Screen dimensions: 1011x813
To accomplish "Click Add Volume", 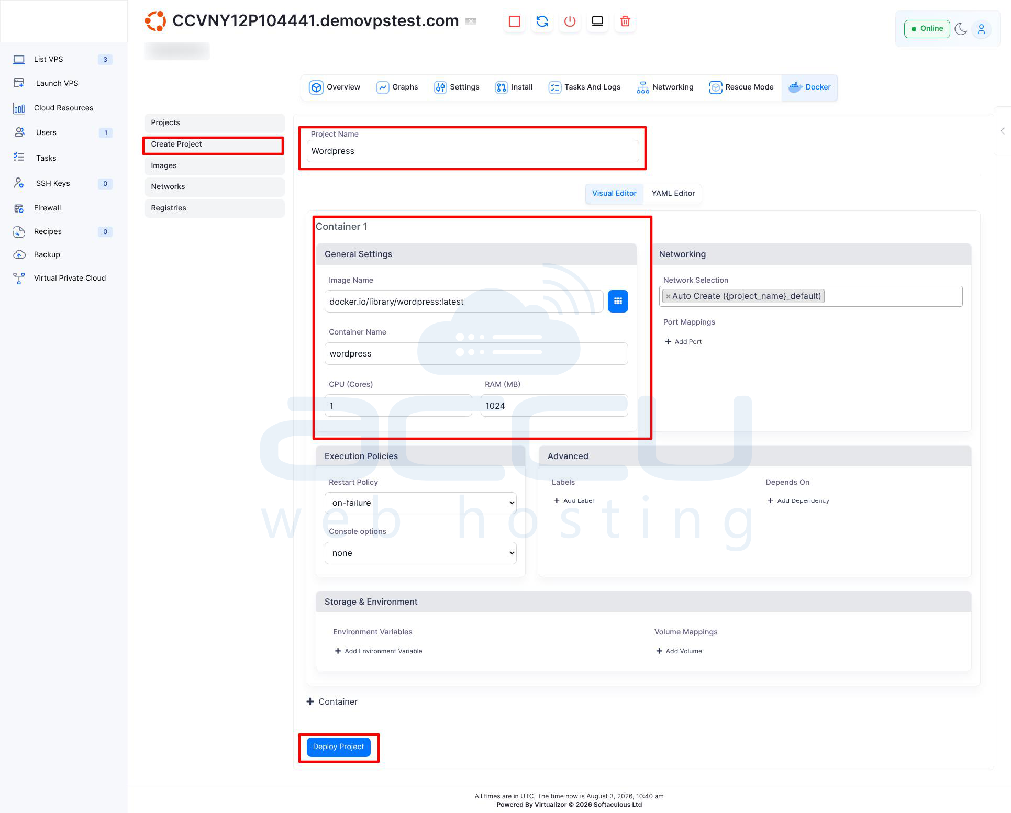I will pyautogui.click(x=679, y=651).
